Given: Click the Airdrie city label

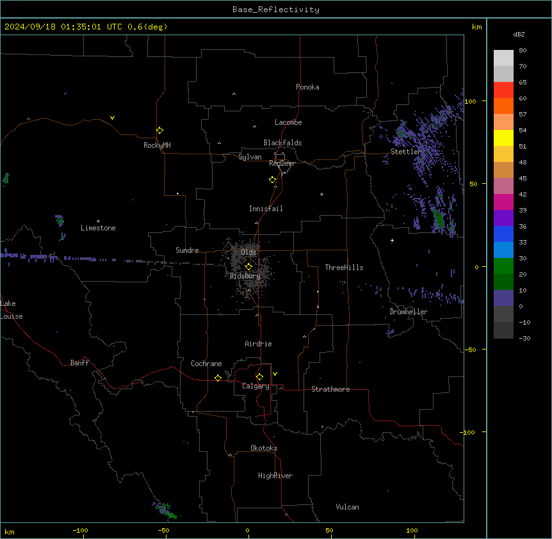Looking at the screenshot, I should tap(259, 344).
